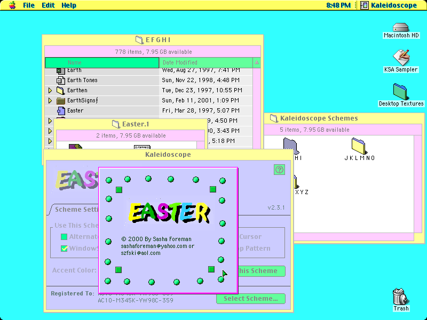This screenshot has width=427, height=320.
Task: Click the Earthen folder name
Action: click(77, 90)
